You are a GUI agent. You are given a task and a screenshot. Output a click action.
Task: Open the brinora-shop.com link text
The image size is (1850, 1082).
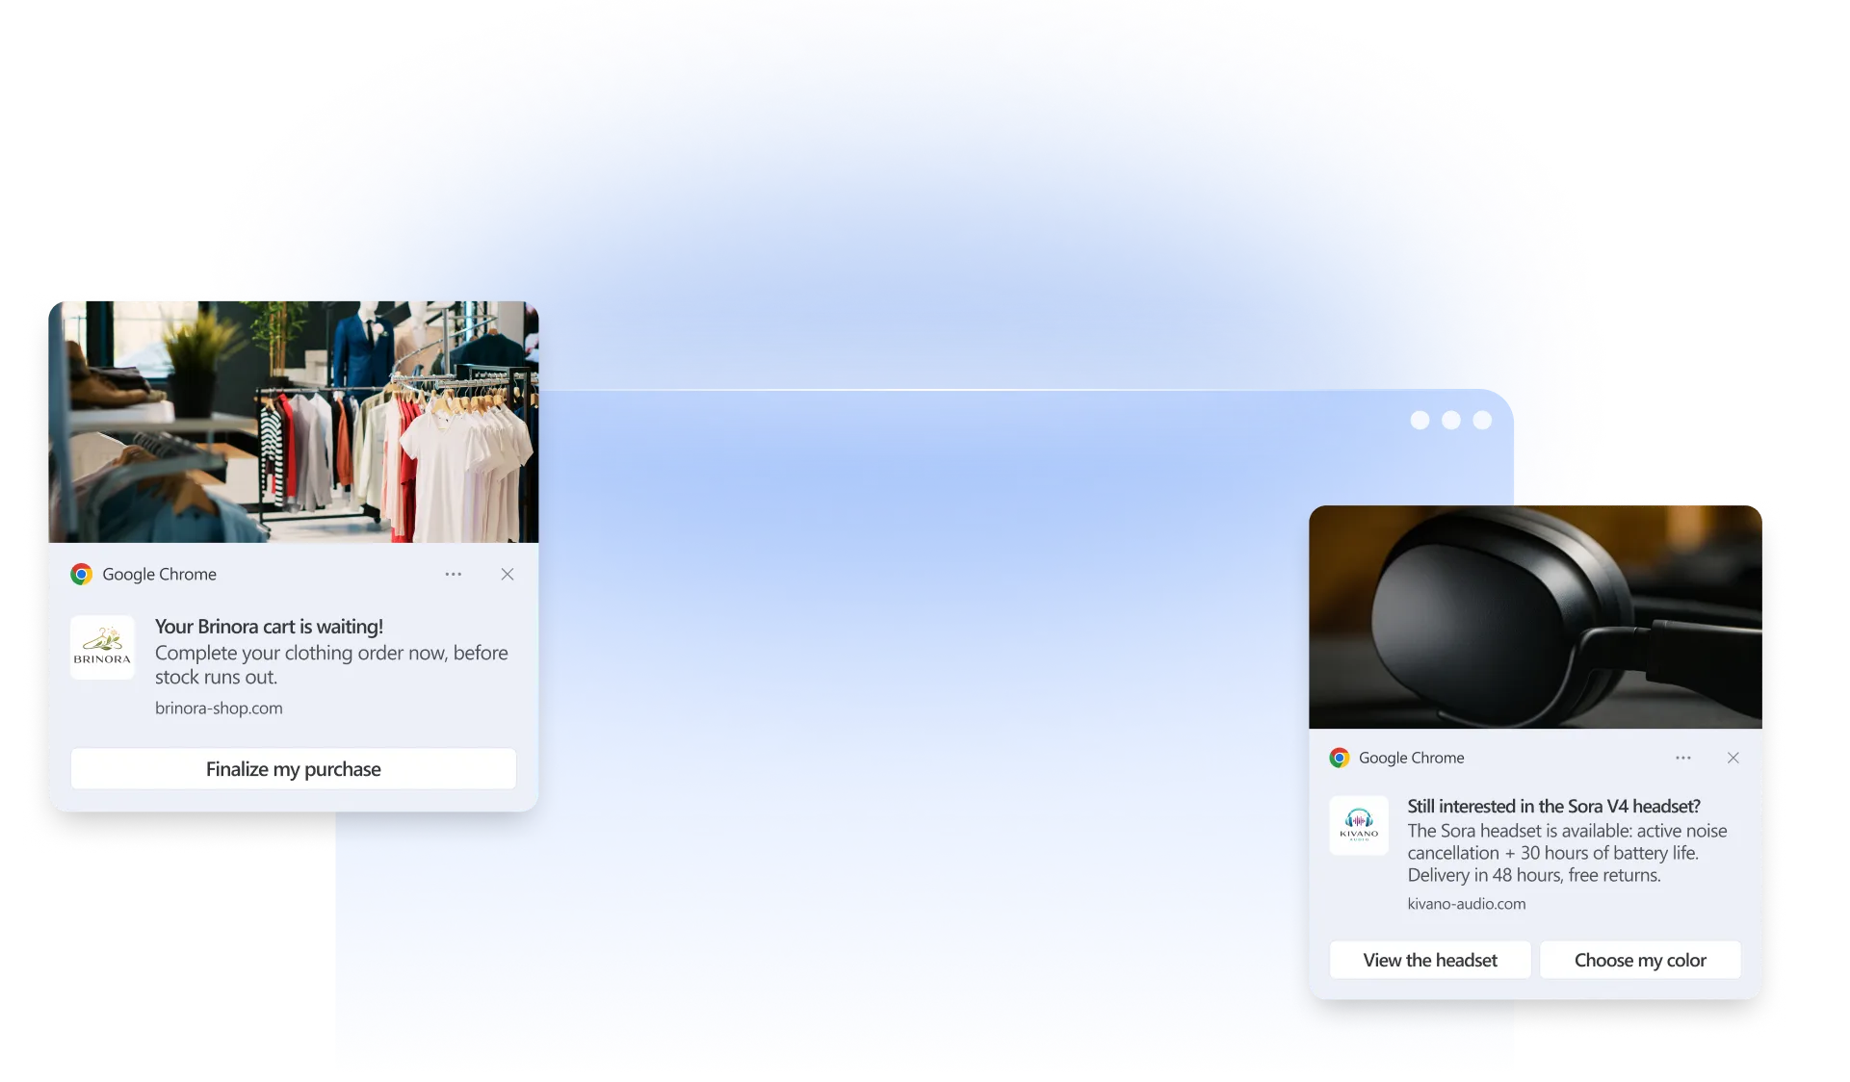(219, 708)
